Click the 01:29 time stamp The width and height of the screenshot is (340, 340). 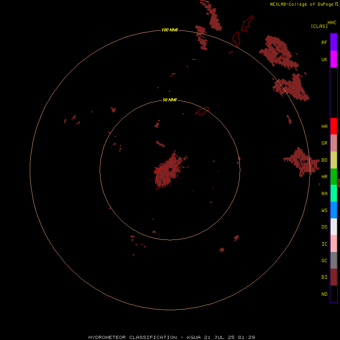pos(246,337)
